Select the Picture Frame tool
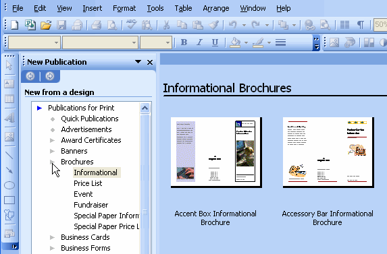This screenshot has width=387, height=254. pos(9,137)
